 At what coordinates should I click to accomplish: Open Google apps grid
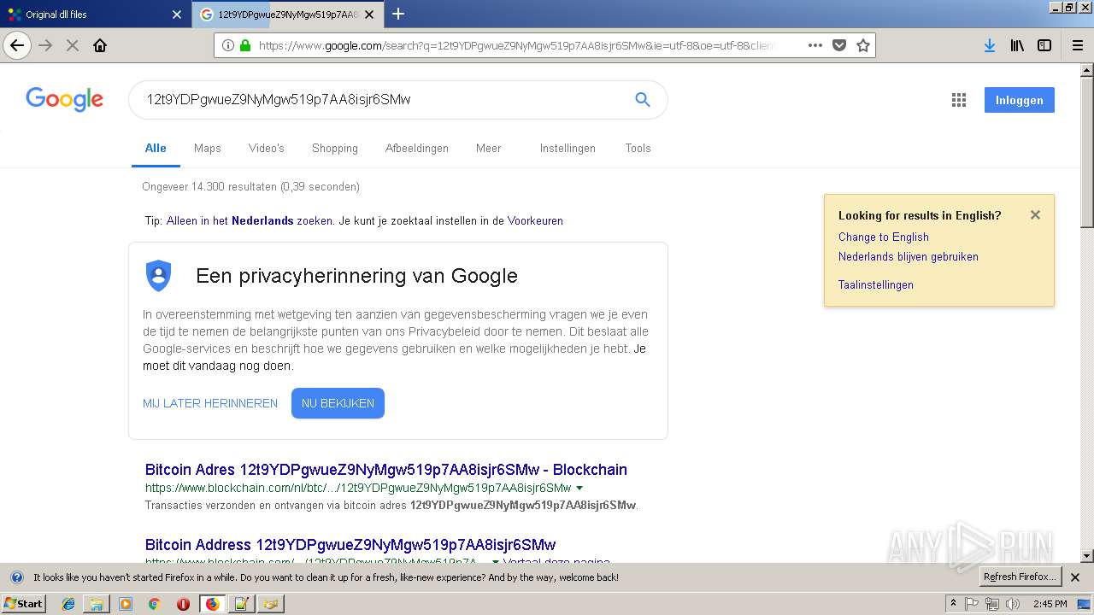[x=959, y=100]
